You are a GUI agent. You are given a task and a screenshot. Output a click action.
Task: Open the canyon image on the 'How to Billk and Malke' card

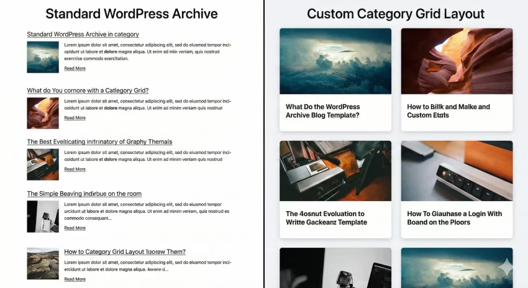(457, 61)
